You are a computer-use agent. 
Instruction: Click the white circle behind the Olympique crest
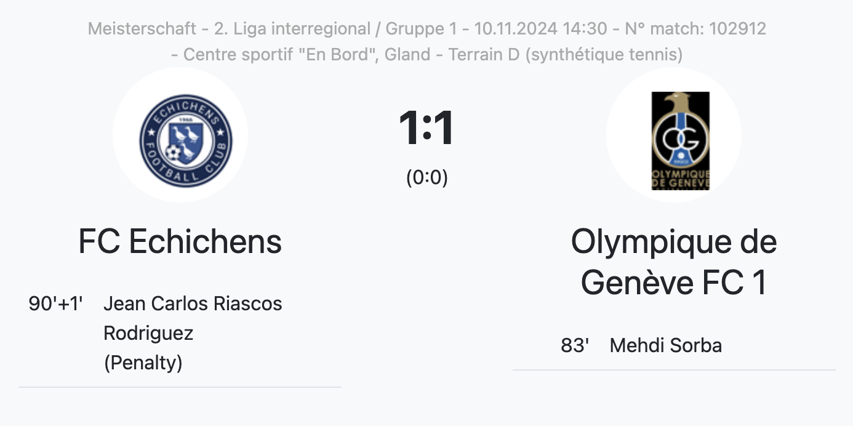(674, 135)
